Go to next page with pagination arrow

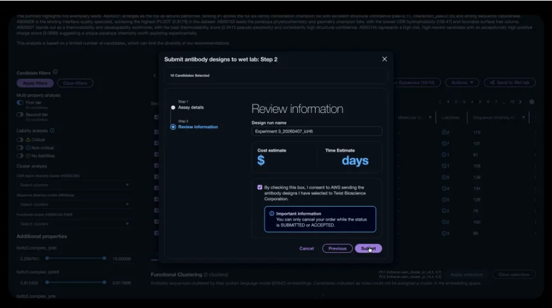click(521, 102)
